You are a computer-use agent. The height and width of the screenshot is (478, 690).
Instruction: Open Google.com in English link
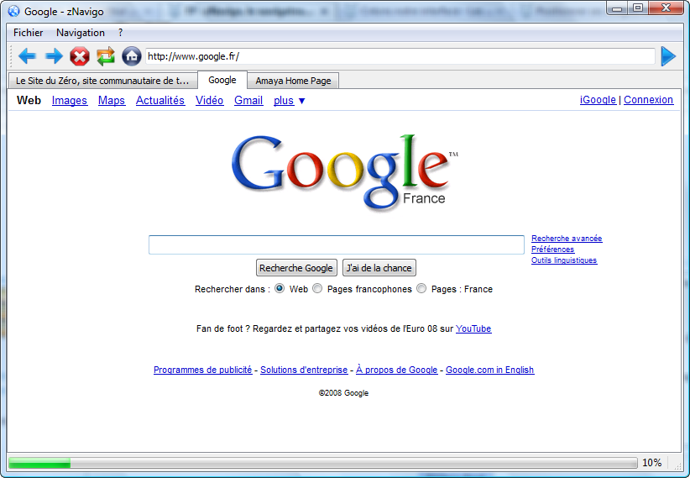click(x=489, y=370)
